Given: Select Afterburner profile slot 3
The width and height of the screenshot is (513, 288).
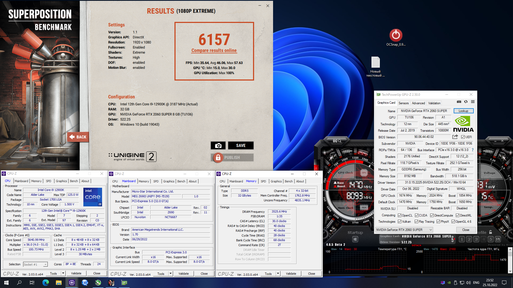Looking at the screenshot, I should [476, 239].
